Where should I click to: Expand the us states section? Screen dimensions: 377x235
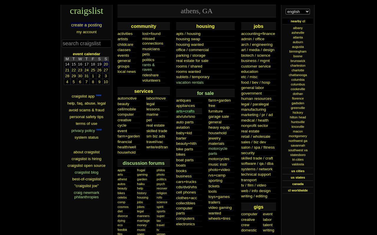(x=298, y=177)
